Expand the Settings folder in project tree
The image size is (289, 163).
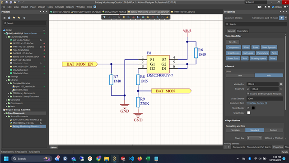click(x=6, y=77)
